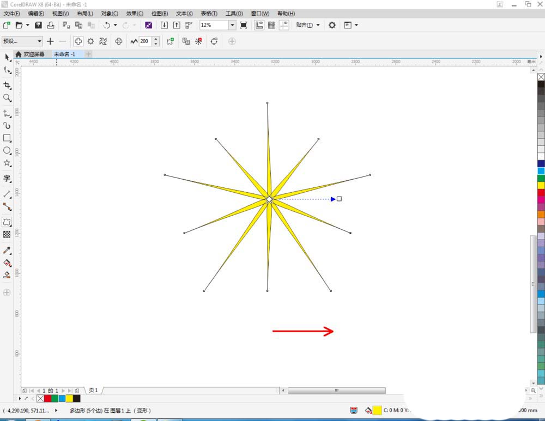Select the Polygon tool

[7, 163]
